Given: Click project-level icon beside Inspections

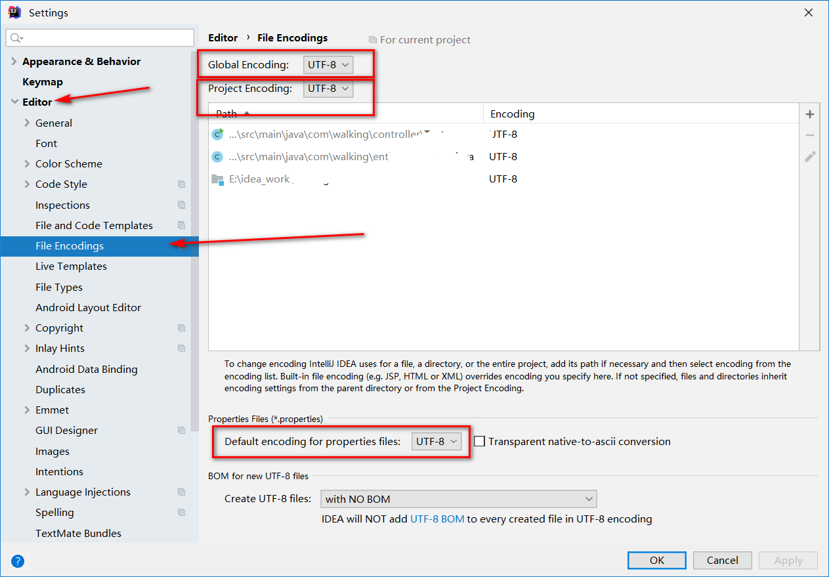Looking at the screenshot, I should pyautogui.click(x=182, y=205).
